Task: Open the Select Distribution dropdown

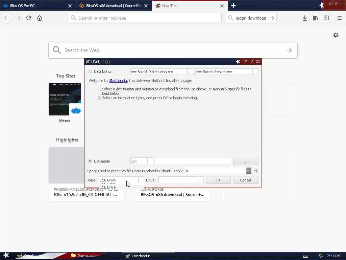Action: 162,72
